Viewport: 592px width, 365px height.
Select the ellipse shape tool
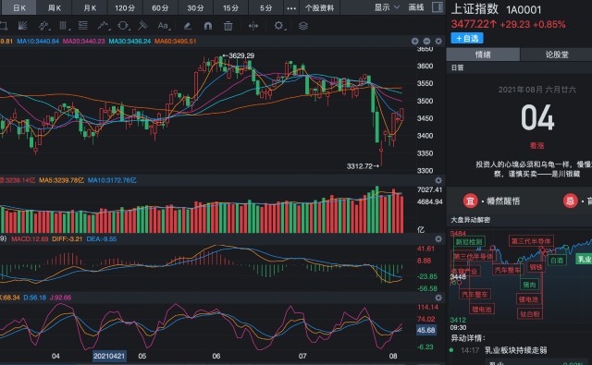(x=123, y=26)
